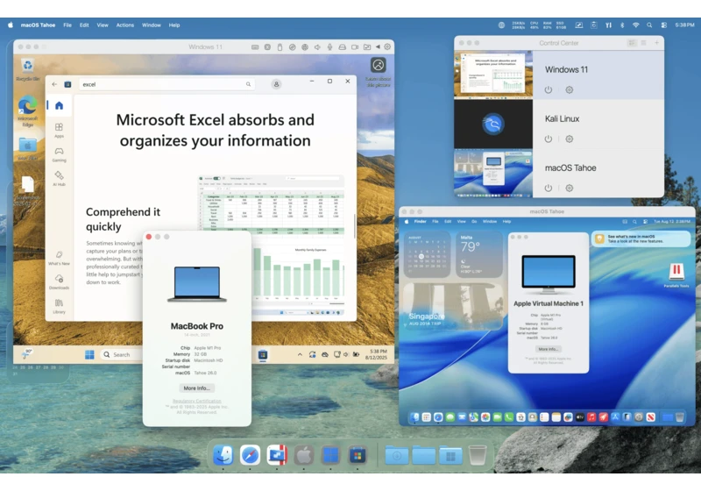
Task: Switch Control Center to expanded view
Action: click(x=632, y=43)
